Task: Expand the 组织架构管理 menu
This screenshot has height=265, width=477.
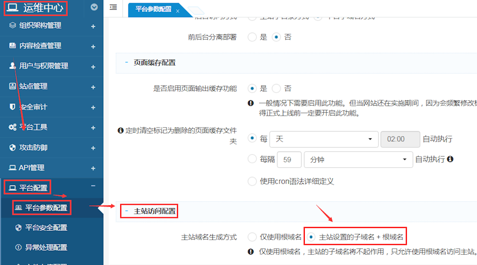Action: [93, 26]
